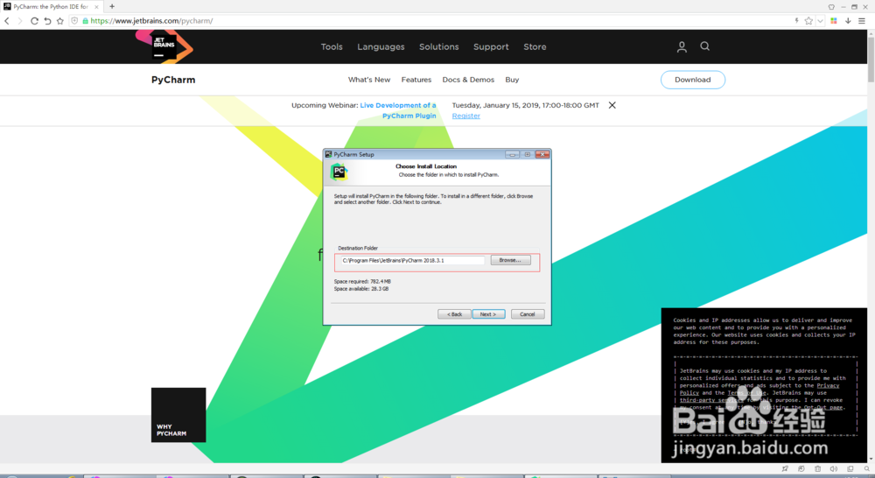The height and width of the screenshot is (478, 875).
Task: Click the trash icon in status bar
Action: coord(817,469)
